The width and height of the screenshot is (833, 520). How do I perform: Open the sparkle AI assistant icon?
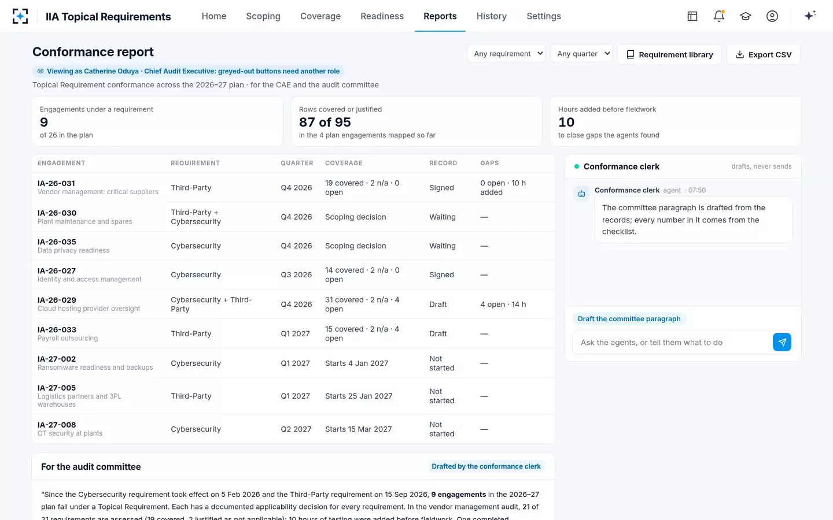(810, 16)
